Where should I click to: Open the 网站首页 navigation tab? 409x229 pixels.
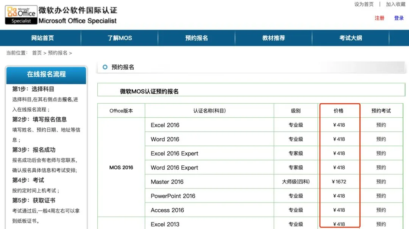pos(42,38)
